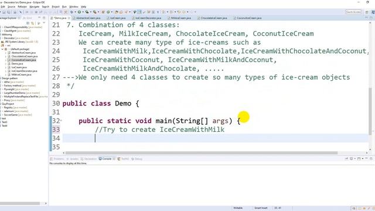Viewport: 375px width, 211px height.
Task: Select the Demo.java editor tab
Action: 60,18
